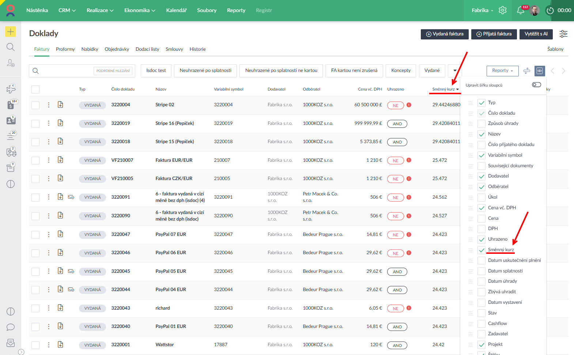Expand the CRM dropdown menu
574x355 pixels.
click(x=67, y=10)
